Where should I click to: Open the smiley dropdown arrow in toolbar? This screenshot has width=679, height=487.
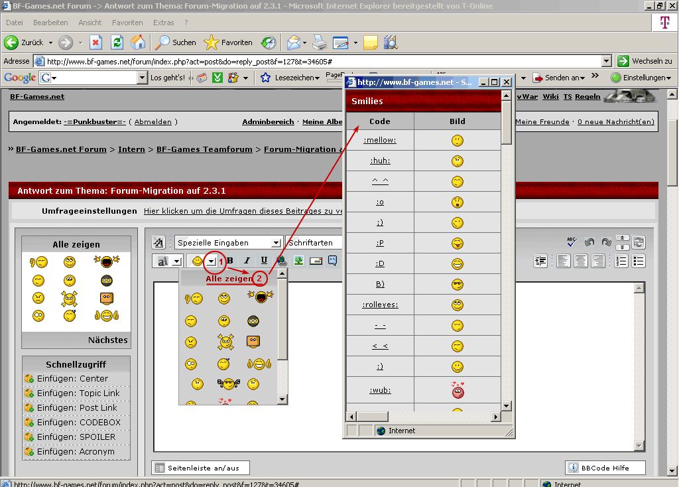point(211,261)
